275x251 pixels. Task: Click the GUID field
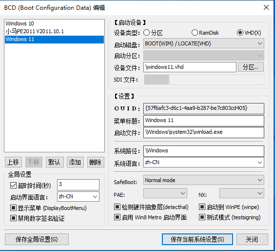[204, 108]
